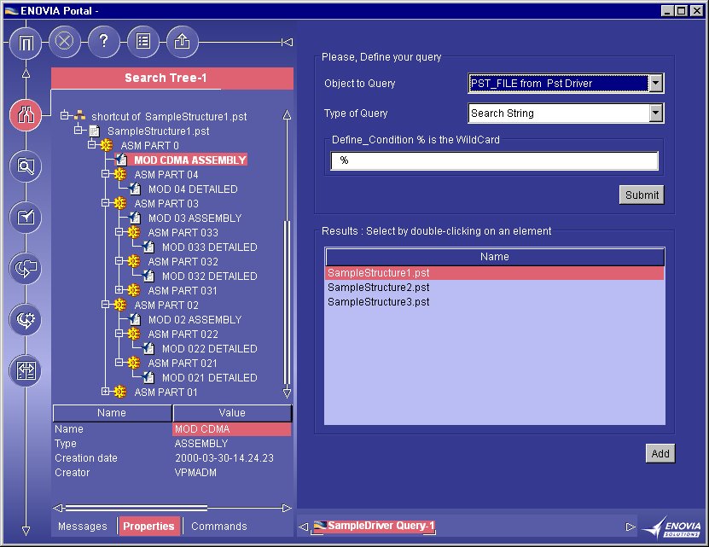Click sidebar down arrow at bottom left
709x547 pixels.
(x=26, y=531)
